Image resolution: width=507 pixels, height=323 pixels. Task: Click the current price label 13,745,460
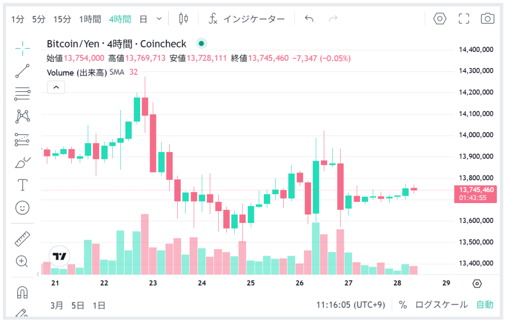point(476,190)
